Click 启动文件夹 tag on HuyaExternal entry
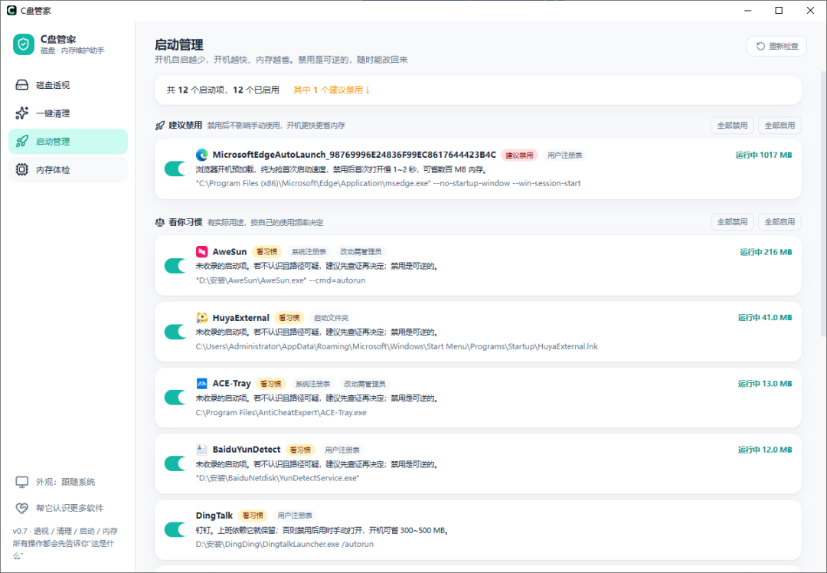The height and width of the screenshot is (573, 827). 332,318
